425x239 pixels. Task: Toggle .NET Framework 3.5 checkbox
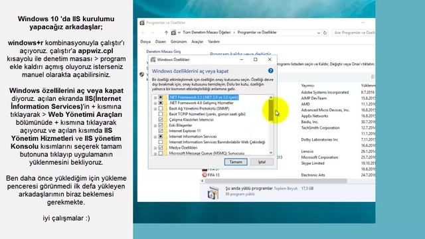tap(161, 98)
